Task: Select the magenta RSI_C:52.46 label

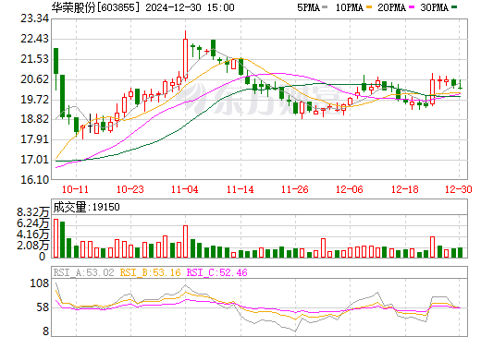Action: tap(217, 272)
